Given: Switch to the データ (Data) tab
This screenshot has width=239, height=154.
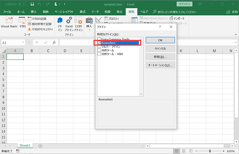Looking at the screenshot, I should (x=95, y=12).
